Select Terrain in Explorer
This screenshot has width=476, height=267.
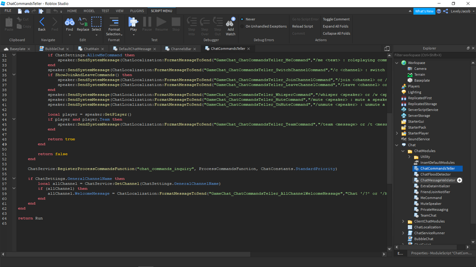pyautogui.click(x=419, y=74)
